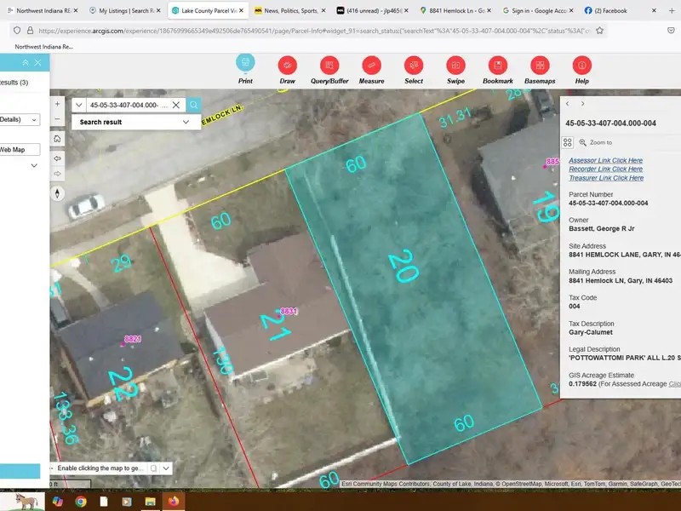Reset map orientation with compass button
681x511 pixels.
[x=57, y=192]
